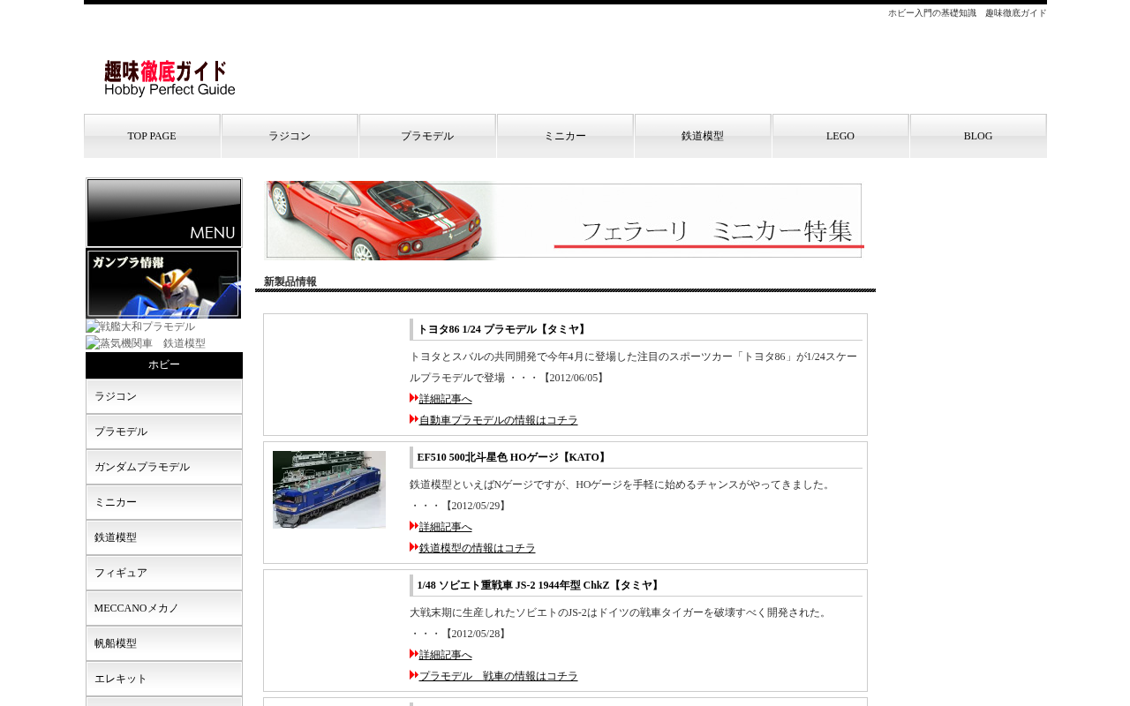Image resolution: width=1130 pixels, height=706 pixels.
Task: Follow 鉄道模型の情報はコチラ link
Action: (478, 548)
